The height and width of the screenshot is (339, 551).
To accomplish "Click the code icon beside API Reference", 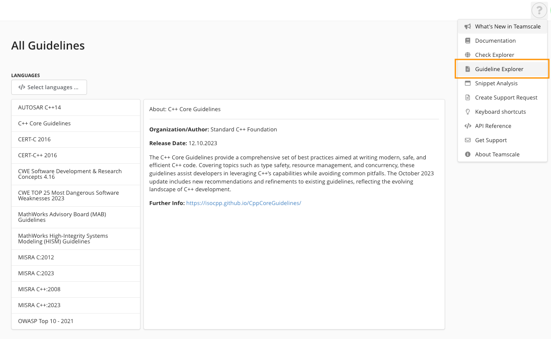I will (x=467, y=126).
